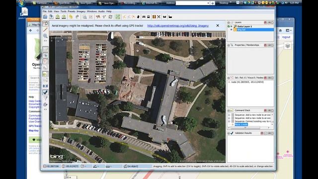
Task: Toggle visibility of Bing Sat layer
Action: click(231, 30)
